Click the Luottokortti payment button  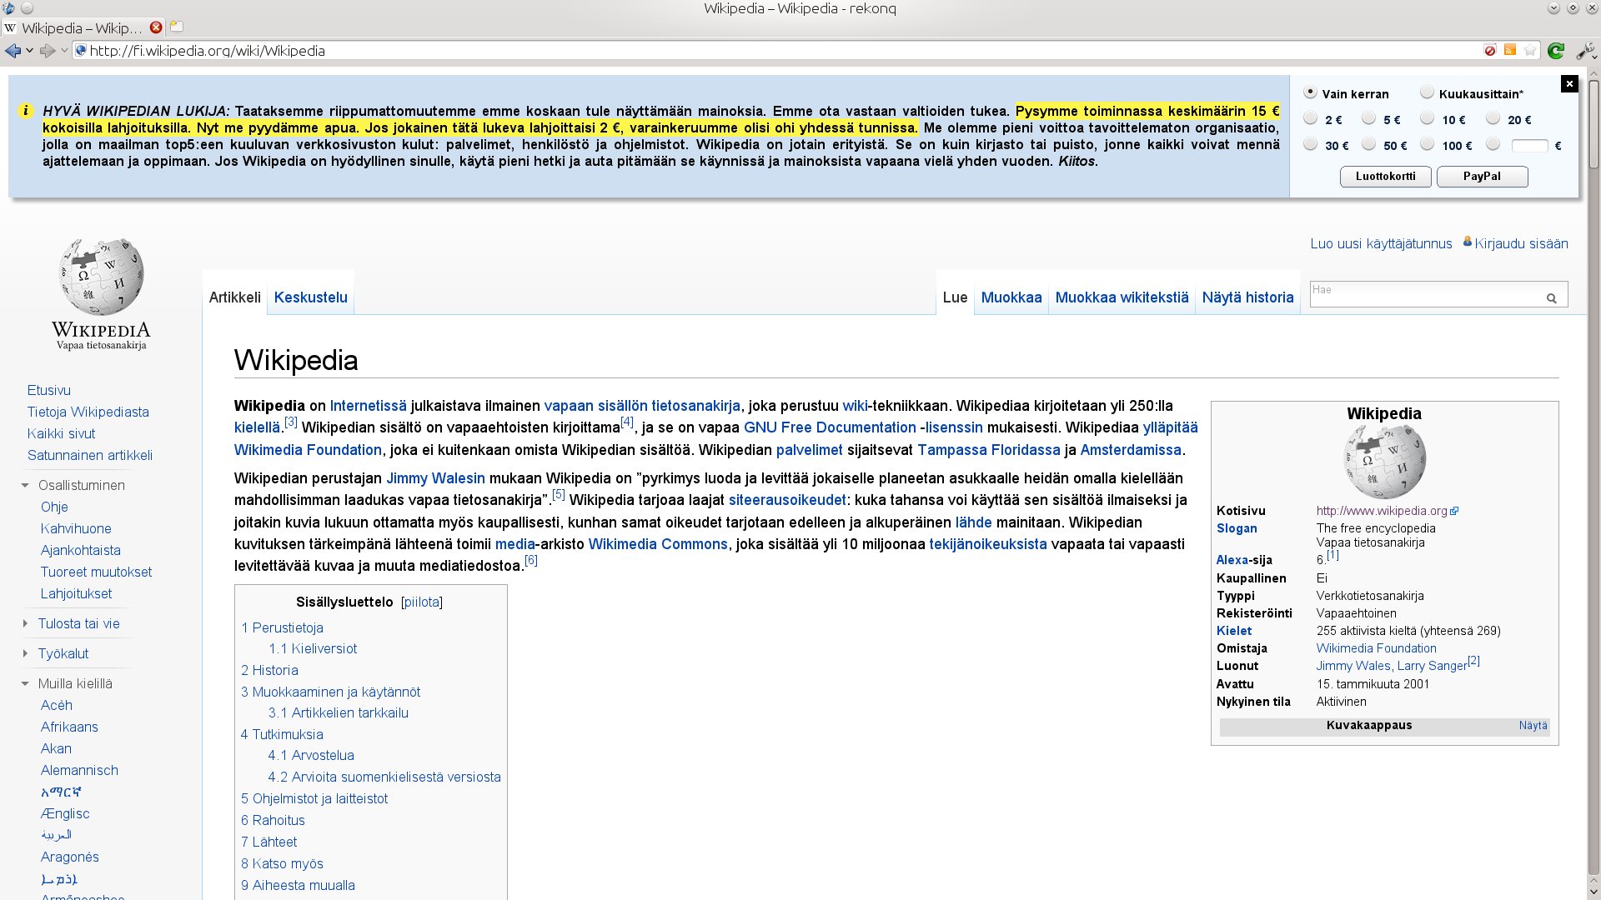click(1386, 176)
